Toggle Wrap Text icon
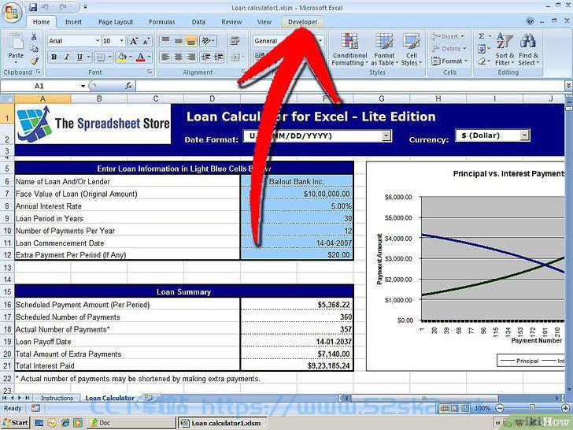 click(x=235, y=41)
